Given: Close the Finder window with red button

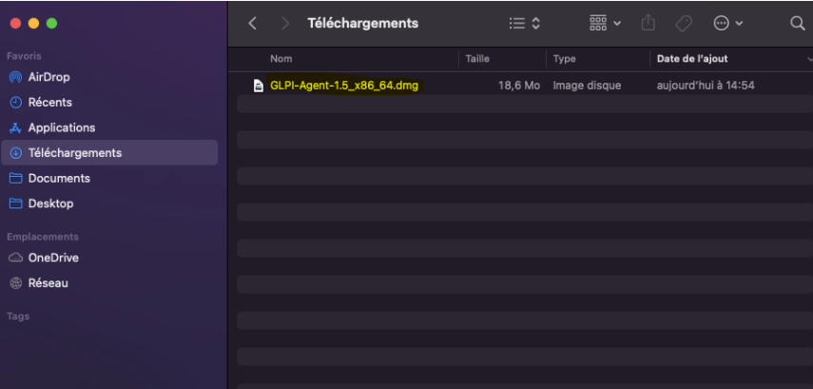Looking at the screenshot, I should (15, 24).
